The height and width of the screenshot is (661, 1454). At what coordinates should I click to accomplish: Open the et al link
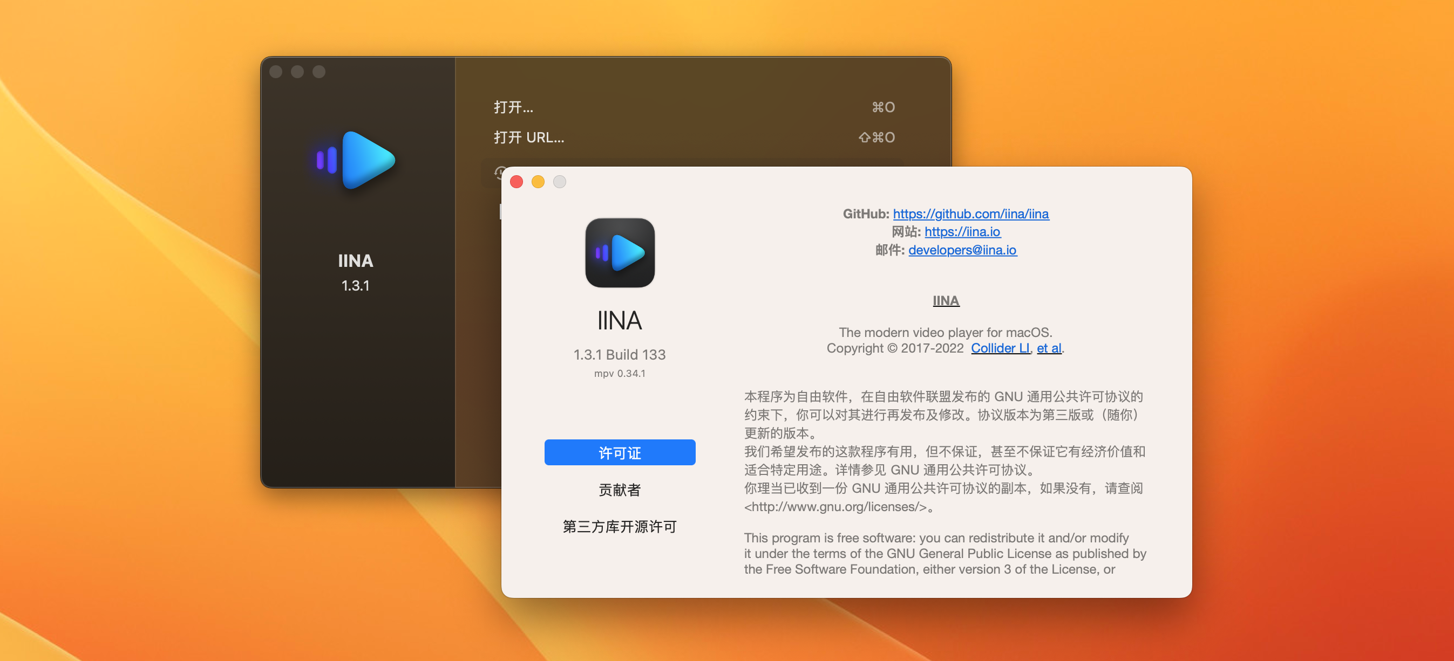click(x=1049, y=348)
